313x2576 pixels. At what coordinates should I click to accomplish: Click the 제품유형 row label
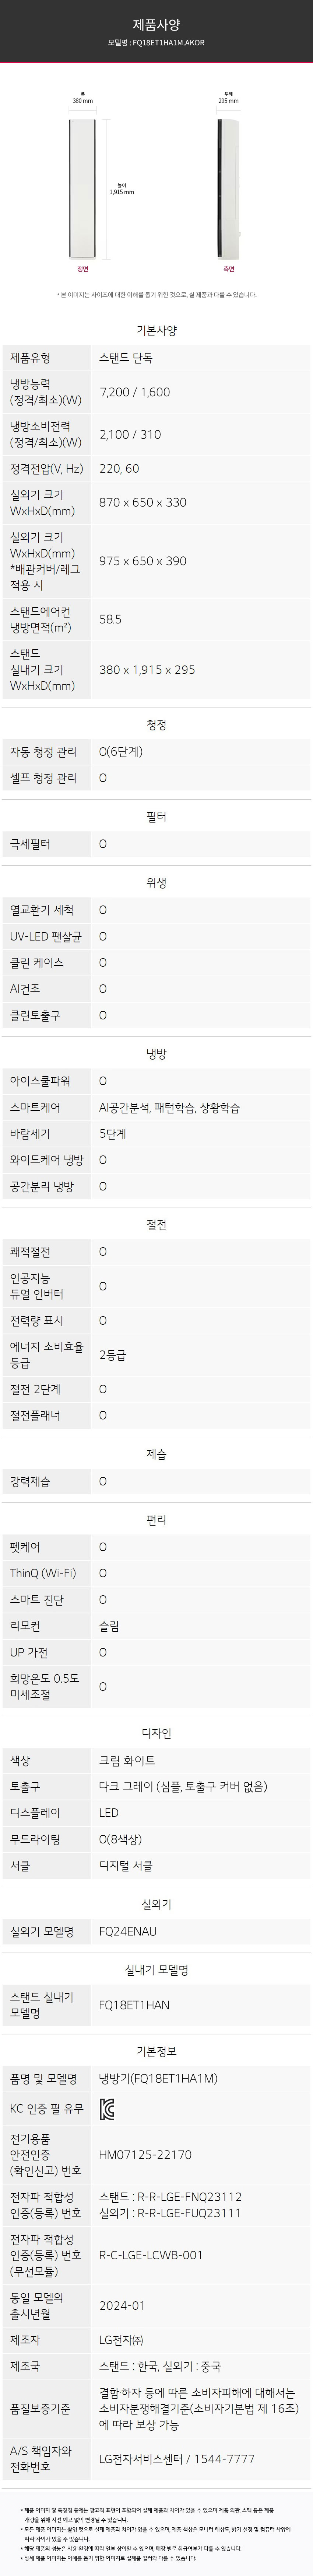click(30, 357)
